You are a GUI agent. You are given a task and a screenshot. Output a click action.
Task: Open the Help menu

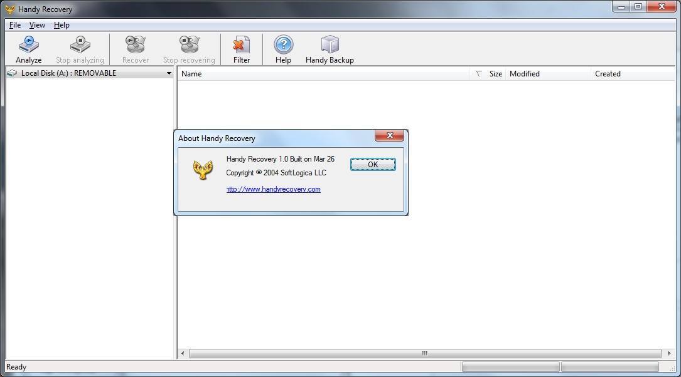[62, 25]
